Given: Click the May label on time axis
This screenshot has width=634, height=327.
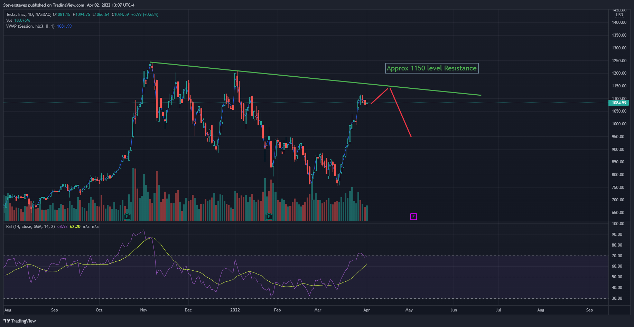Looking at the screenshot, I should coord(409,310).
